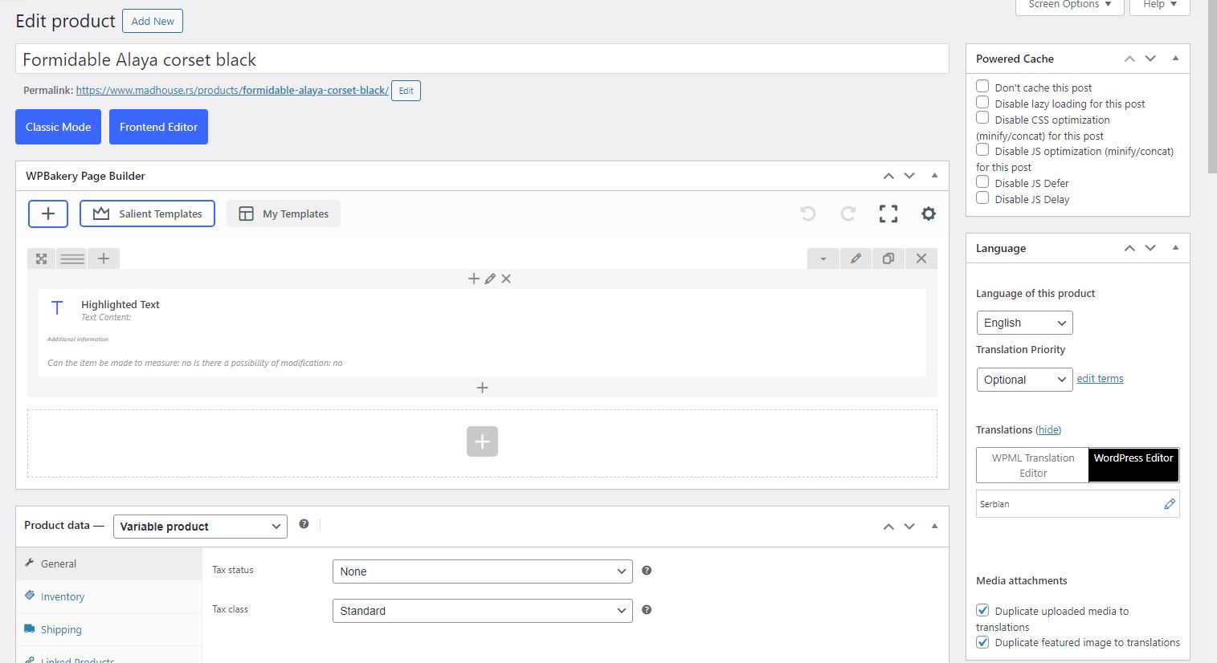Click the Highlighted Text T icon
Screen dimensions: 1217x663
(57, 308)
